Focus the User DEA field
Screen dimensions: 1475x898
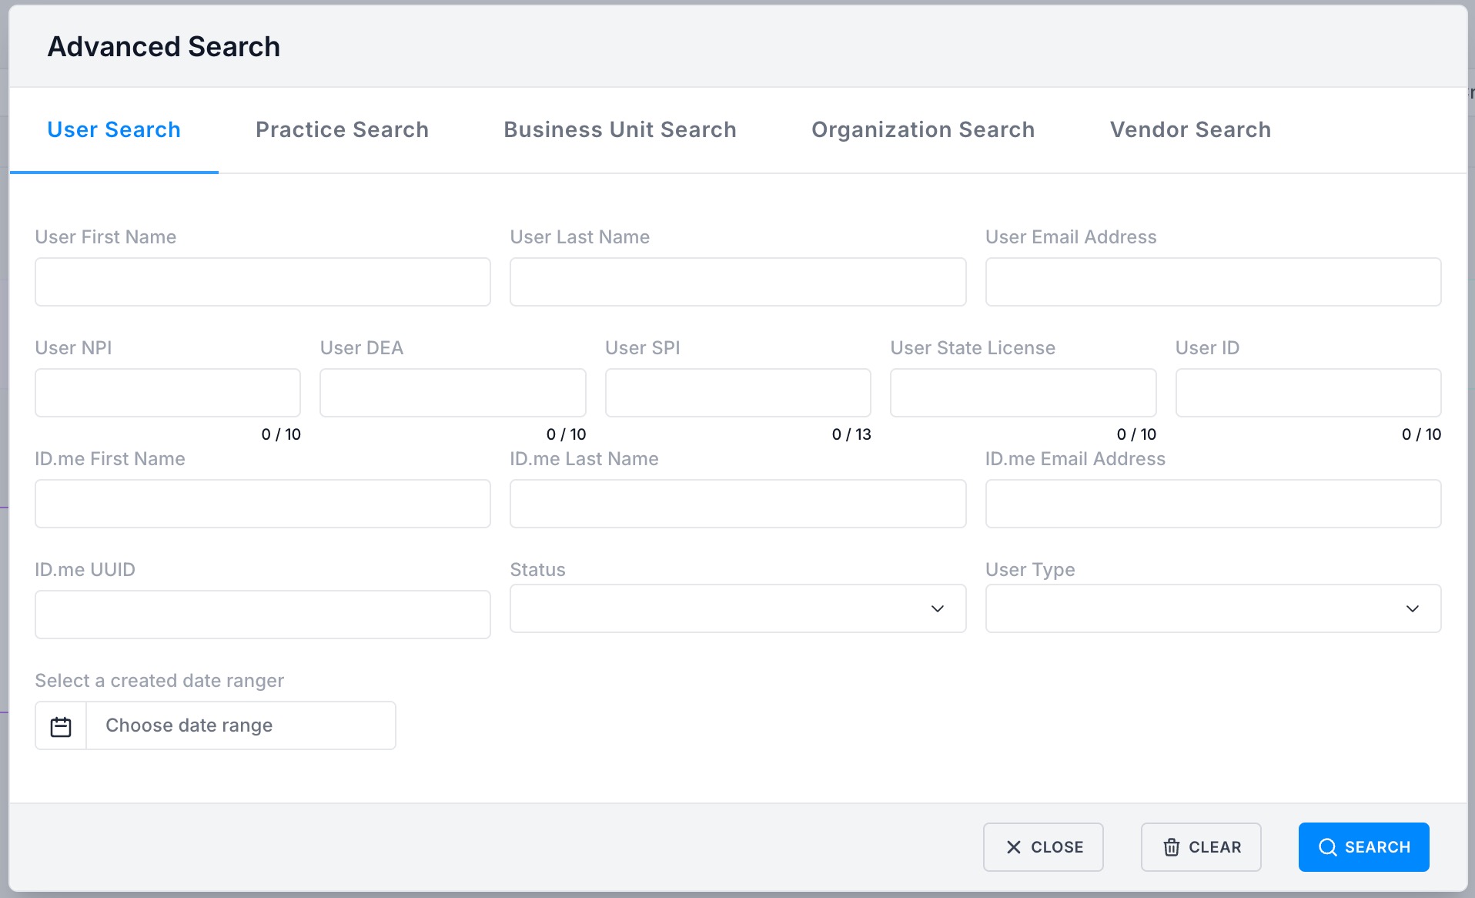coord(453,393)
